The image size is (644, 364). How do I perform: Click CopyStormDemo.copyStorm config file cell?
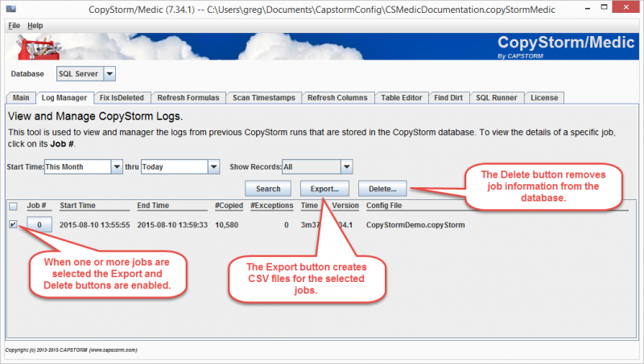[415, 225]
